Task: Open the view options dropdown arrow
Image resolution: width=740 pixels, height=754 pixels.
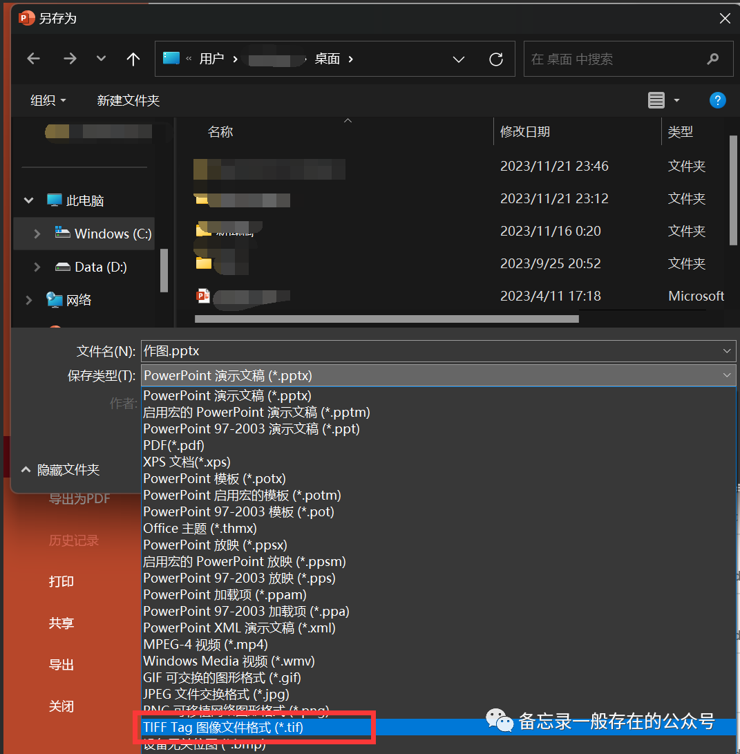Action: [x=676, y=100]
